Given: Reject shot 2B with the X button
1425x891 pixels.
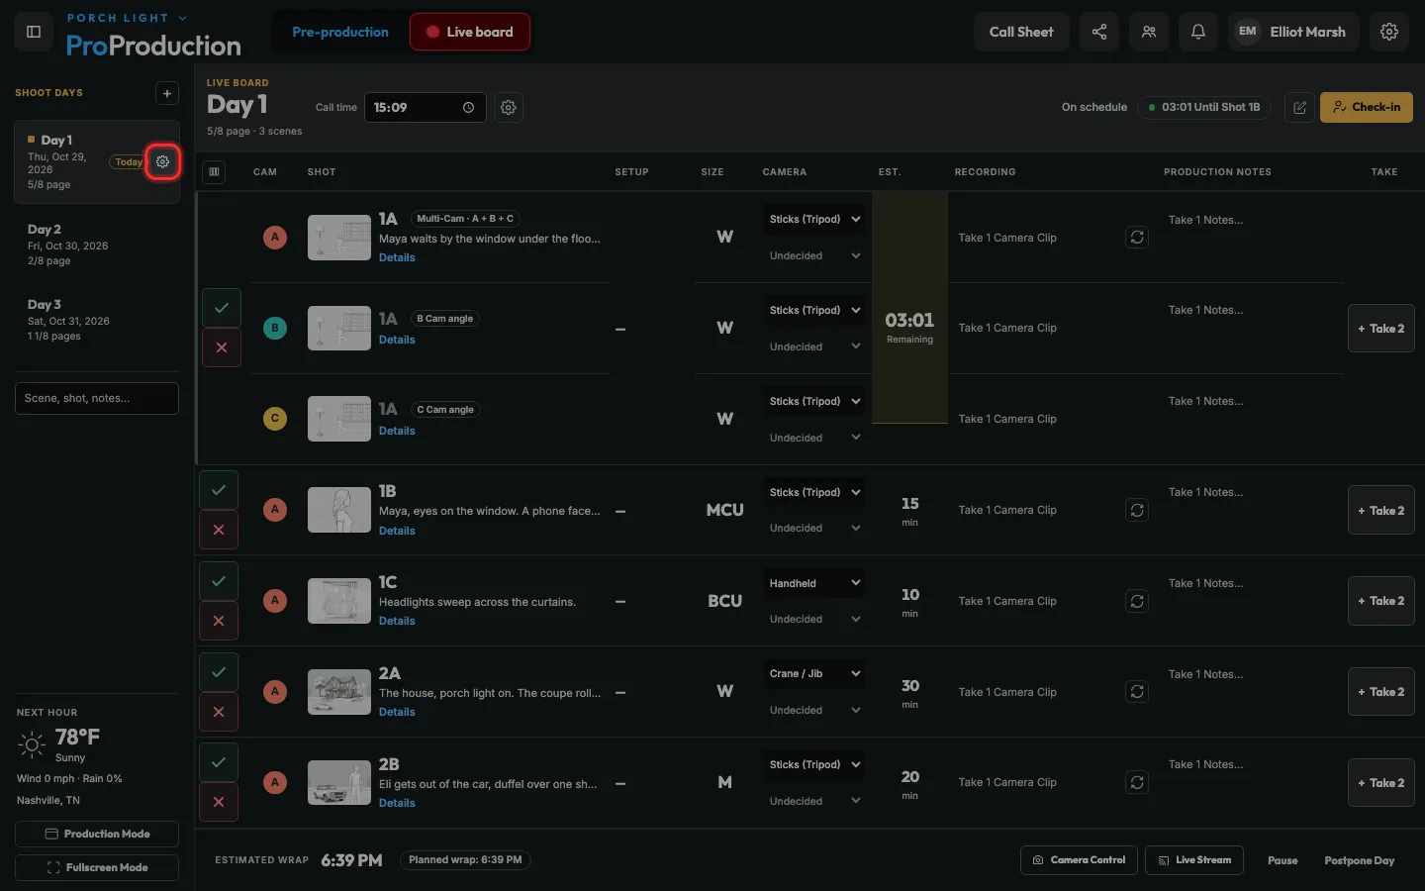Looking at the screenshot, I should 219,802.
